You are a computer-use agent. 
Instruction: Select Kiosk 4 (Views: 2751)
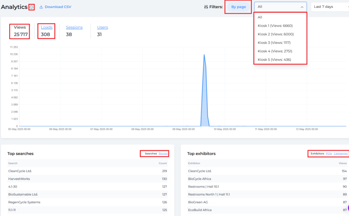[x=274, y=51]
